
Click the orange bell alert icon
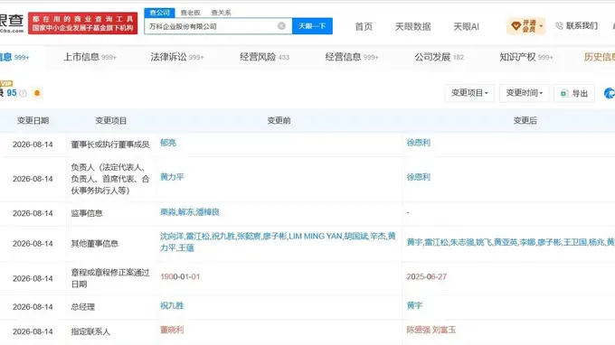[37, 93]
